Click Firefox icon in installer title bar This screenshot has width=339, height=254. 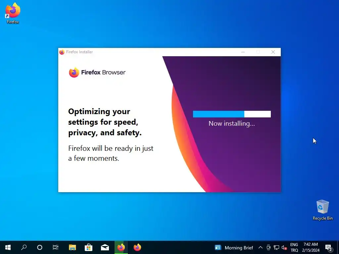62,52
